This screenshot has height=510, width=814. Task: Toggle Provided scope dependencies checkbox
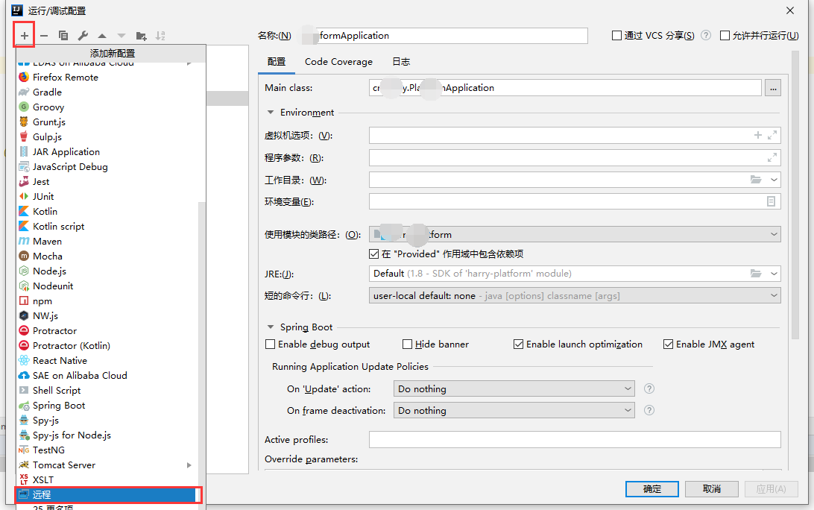coord(373,254)
